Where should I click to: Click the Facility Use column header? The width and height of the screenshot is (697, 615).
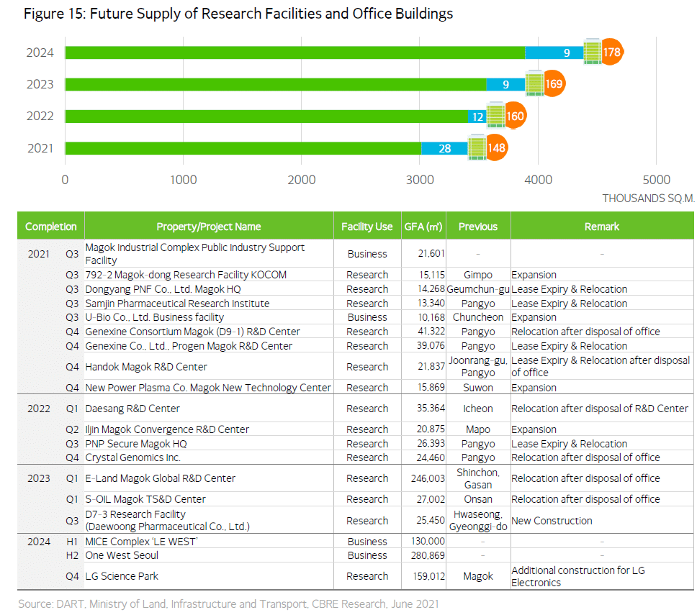367,227
